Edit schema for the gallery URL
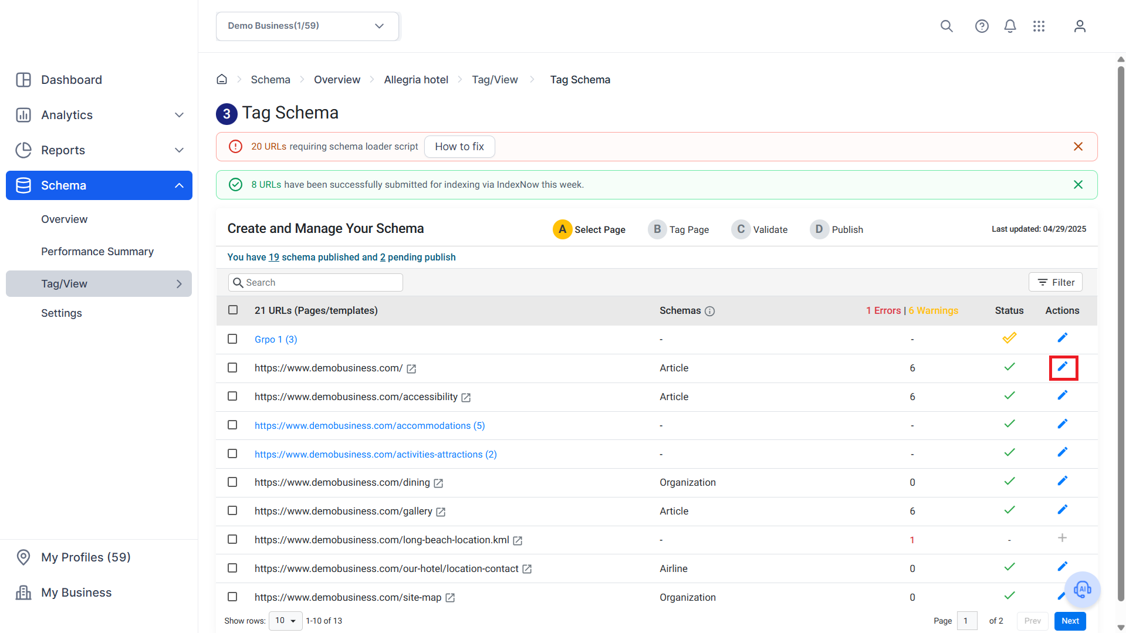 (1062, 510)
